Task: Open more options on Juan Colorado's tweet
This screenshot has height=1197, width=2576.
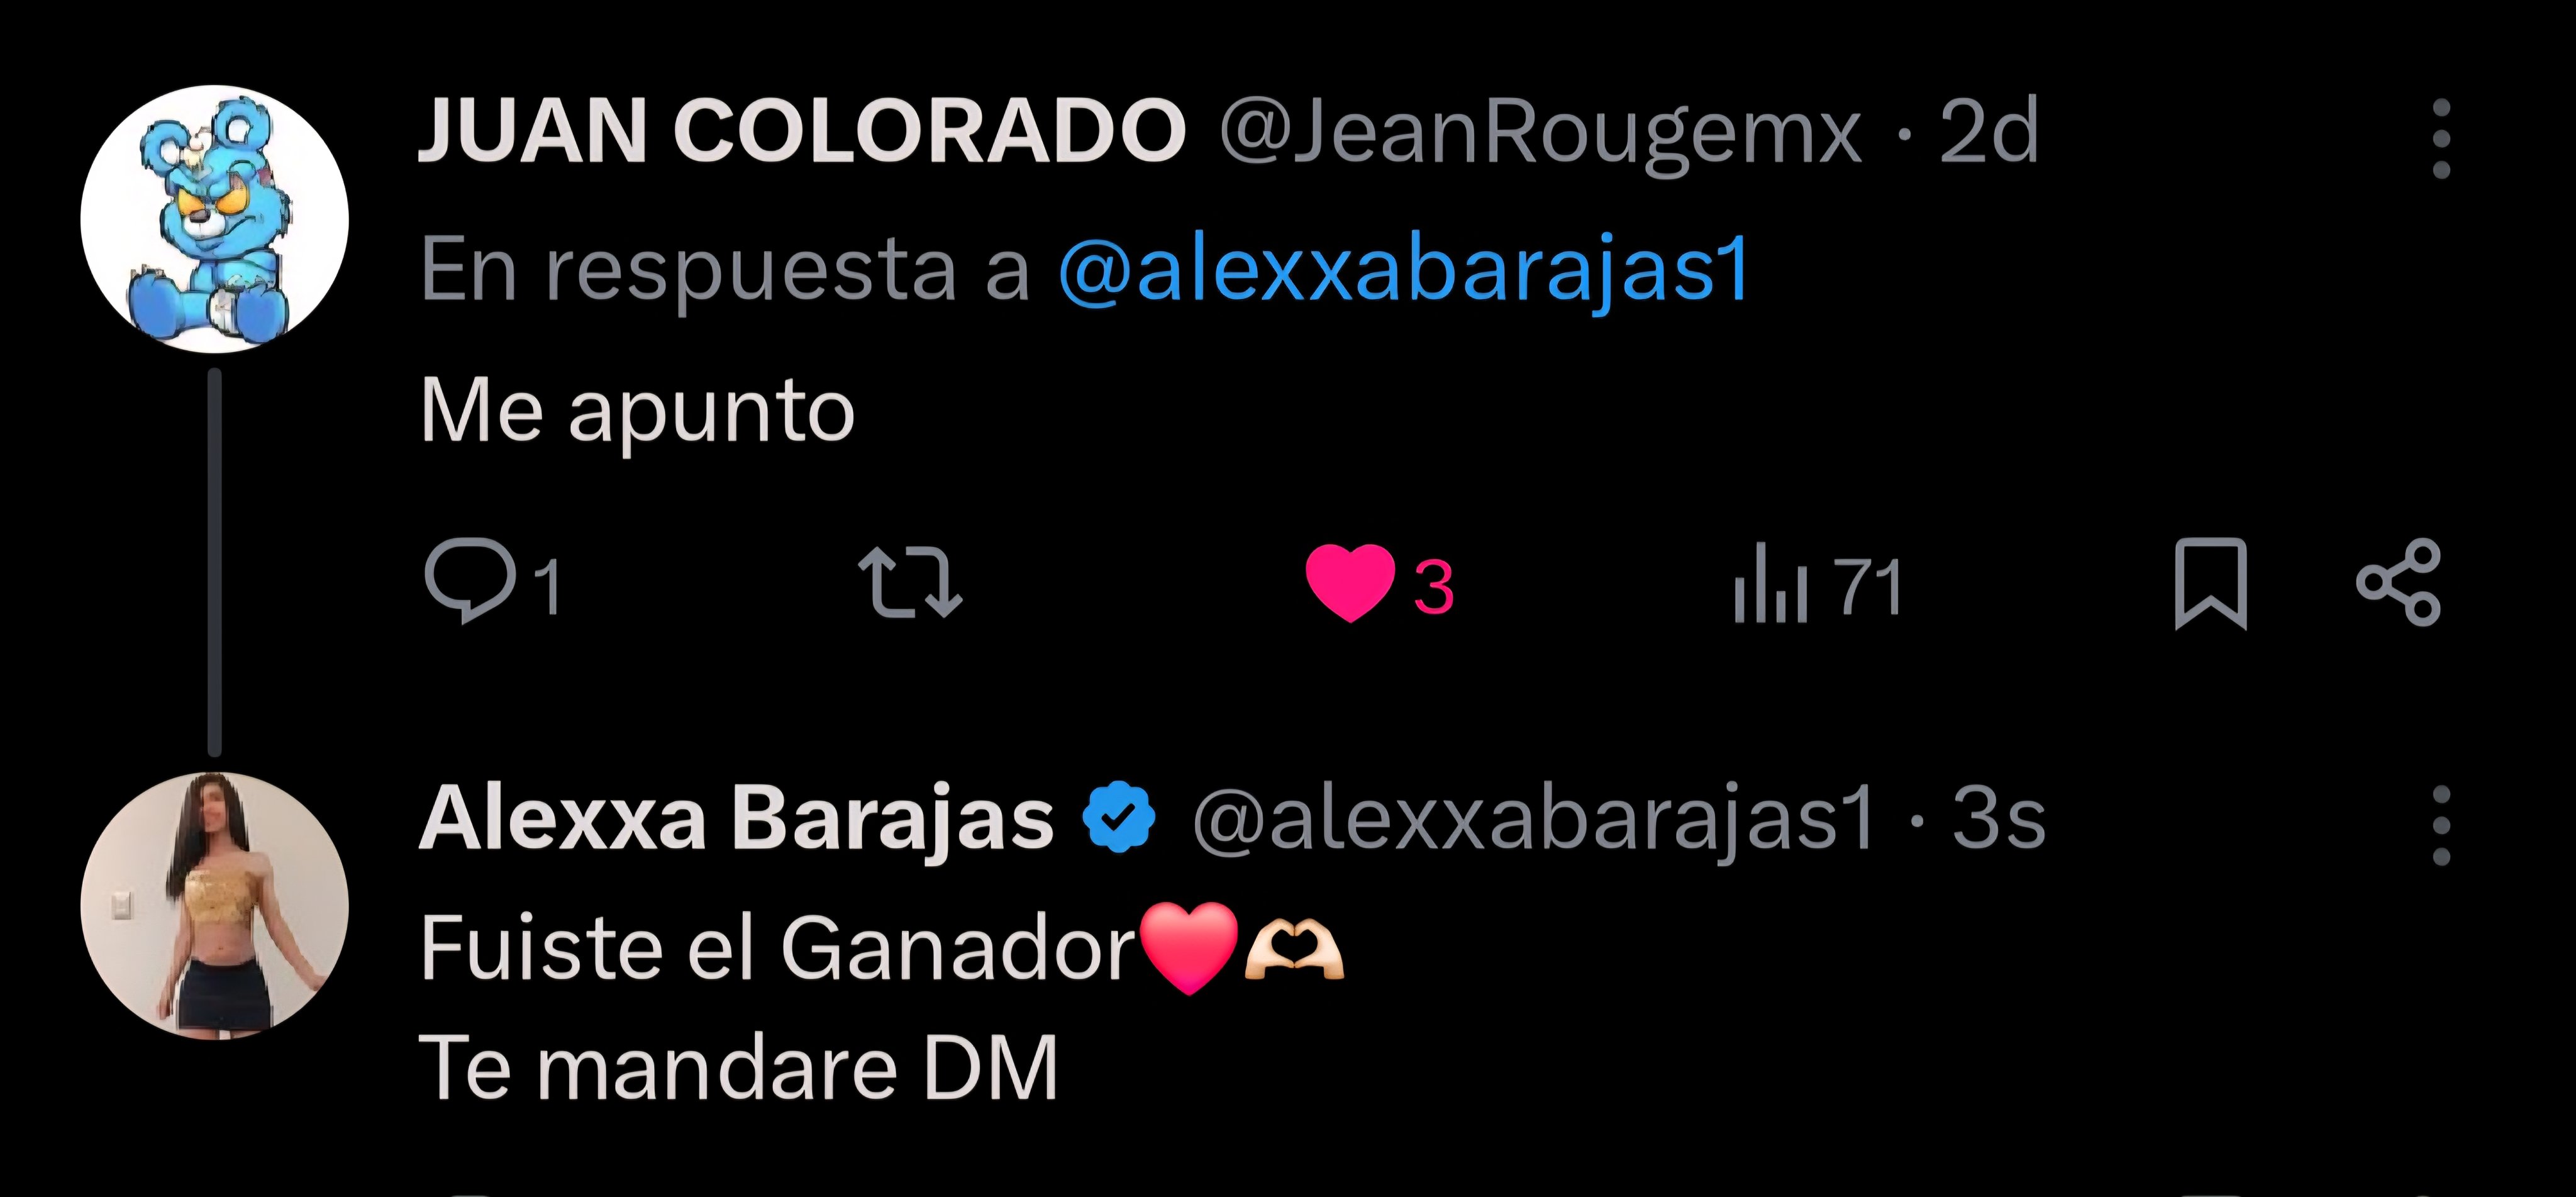Action: tap(2441, 138)
